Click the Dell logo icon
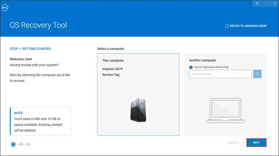 [x=5, y=8]
